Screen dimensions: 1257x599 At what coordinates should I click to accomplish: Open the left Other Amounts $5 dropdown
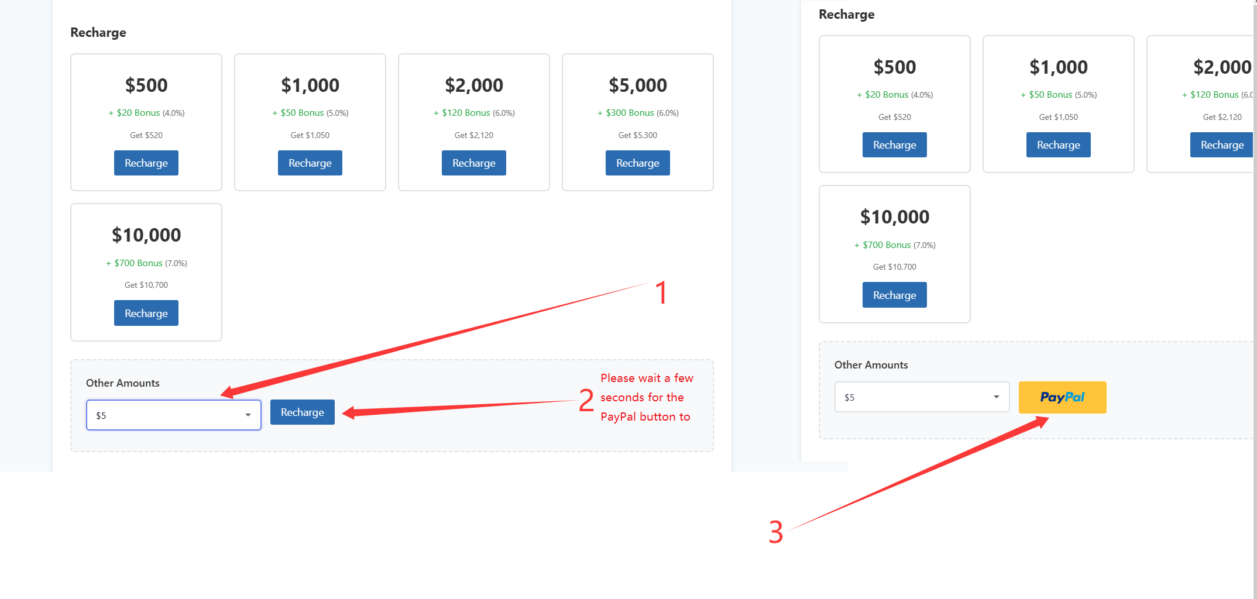tap(173, 415)
